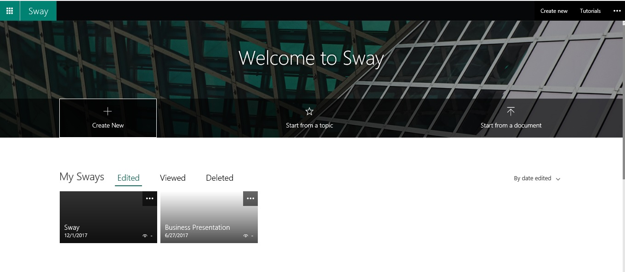Open the app launcher waffle icon
Image resolution: width=625 pixels, height=272 pixels.
[10, 11]
